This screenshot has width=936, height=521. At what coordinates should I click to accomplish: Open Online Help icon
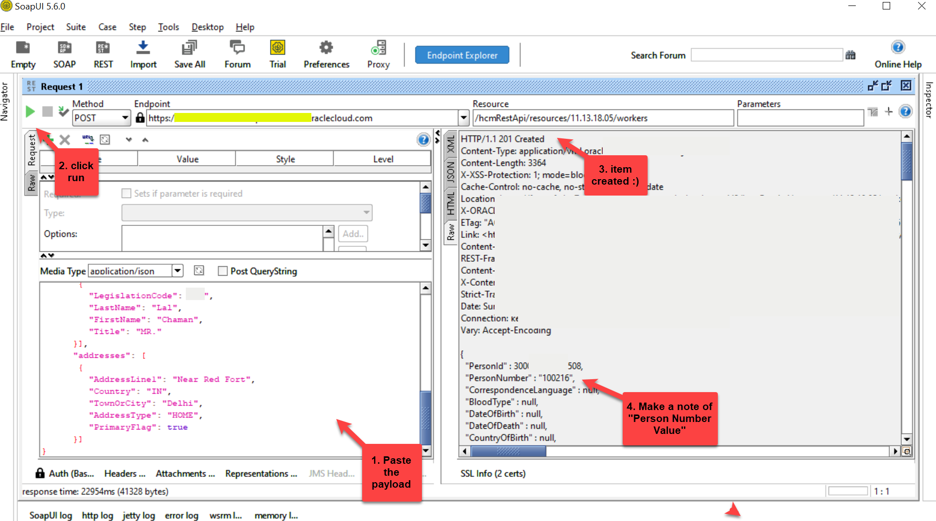(x=898, y=47)
